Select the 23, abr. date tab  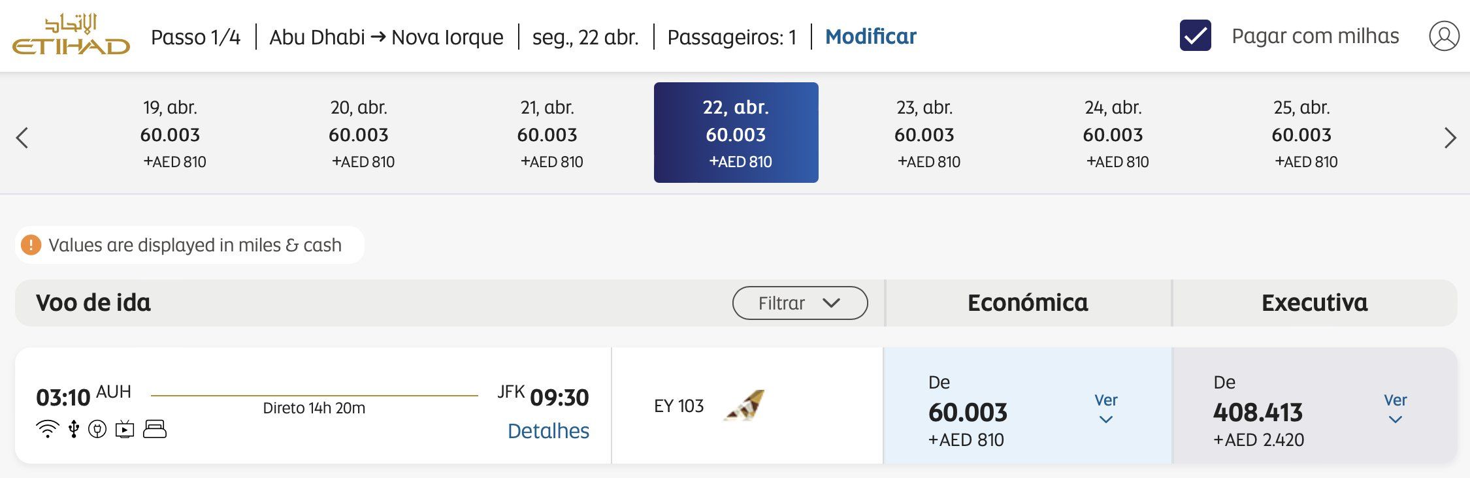924,133
